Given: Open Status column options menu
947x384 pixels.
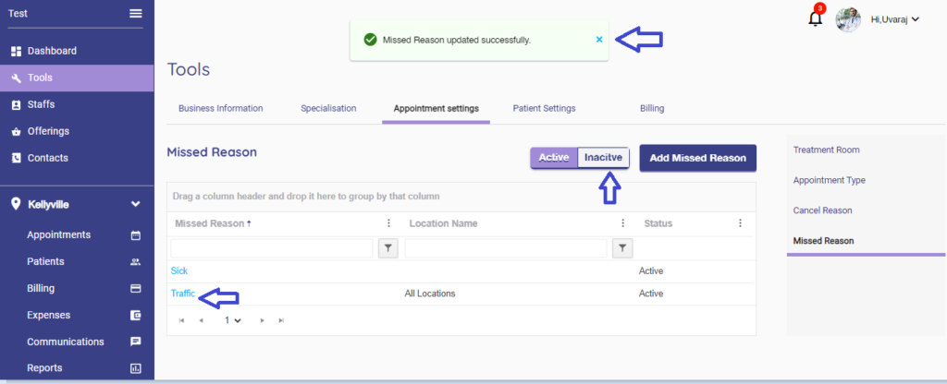Looking at the screenshot, I should tap(740, 223).
